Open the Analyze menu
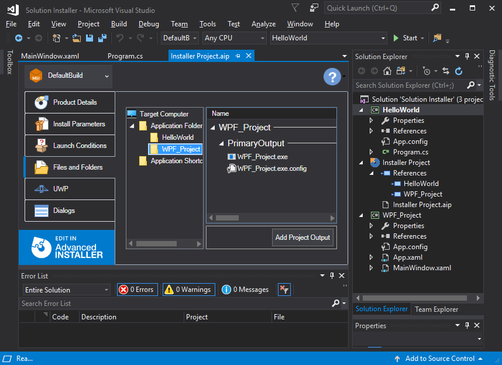This screenshot has width=502, height=365. tap(263, 24)
